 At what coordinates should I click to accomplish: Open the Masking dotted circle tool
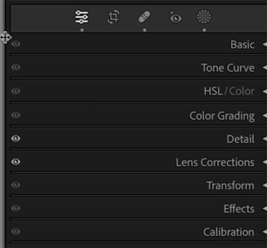[x=204, y=17]
